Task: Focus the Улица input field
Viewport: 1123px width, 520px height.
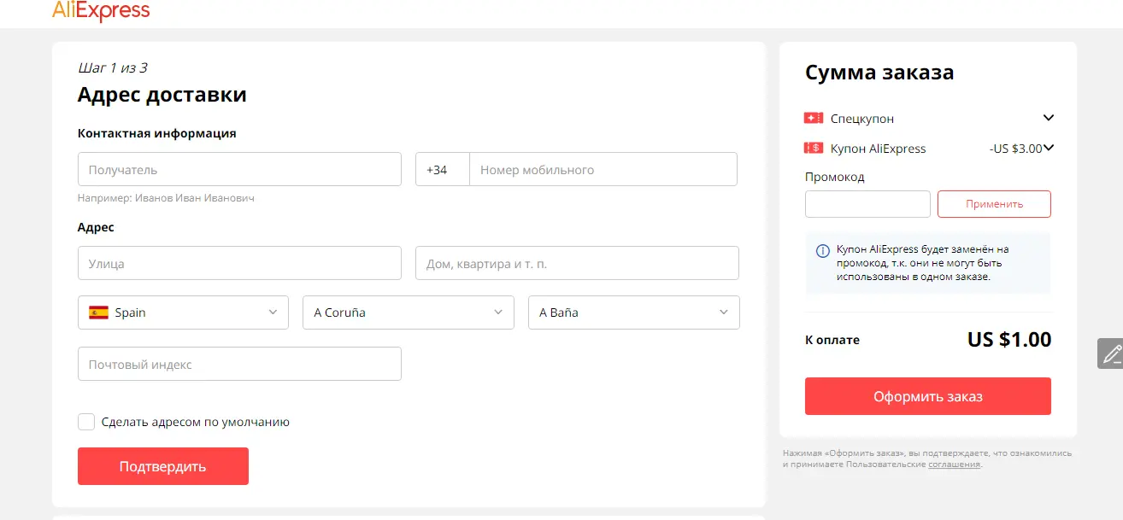Action: point(239,263)
